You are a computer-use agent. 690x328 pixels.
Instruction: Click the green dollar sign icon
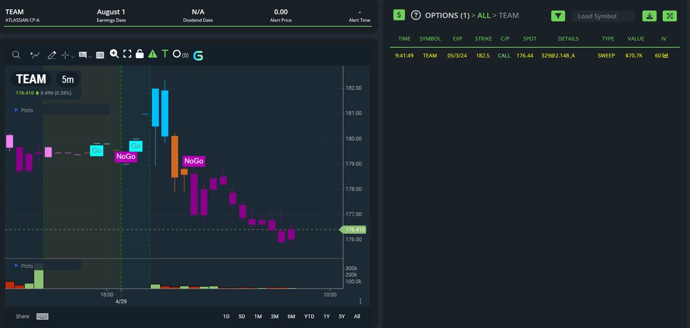[x=400, y=16]
